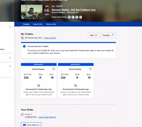
Task: Expand the middle sidebar chevron
Action: coord(10,58)
